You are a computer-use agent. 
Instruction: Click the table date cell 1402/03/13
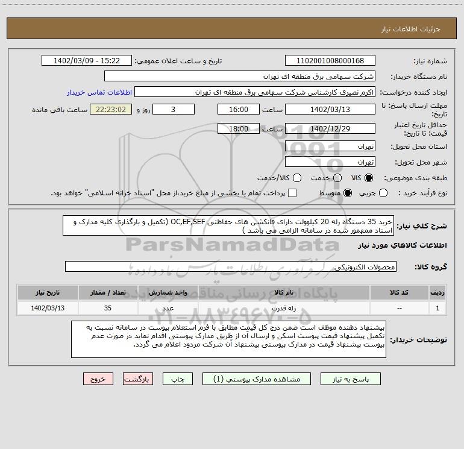point(48,308)
